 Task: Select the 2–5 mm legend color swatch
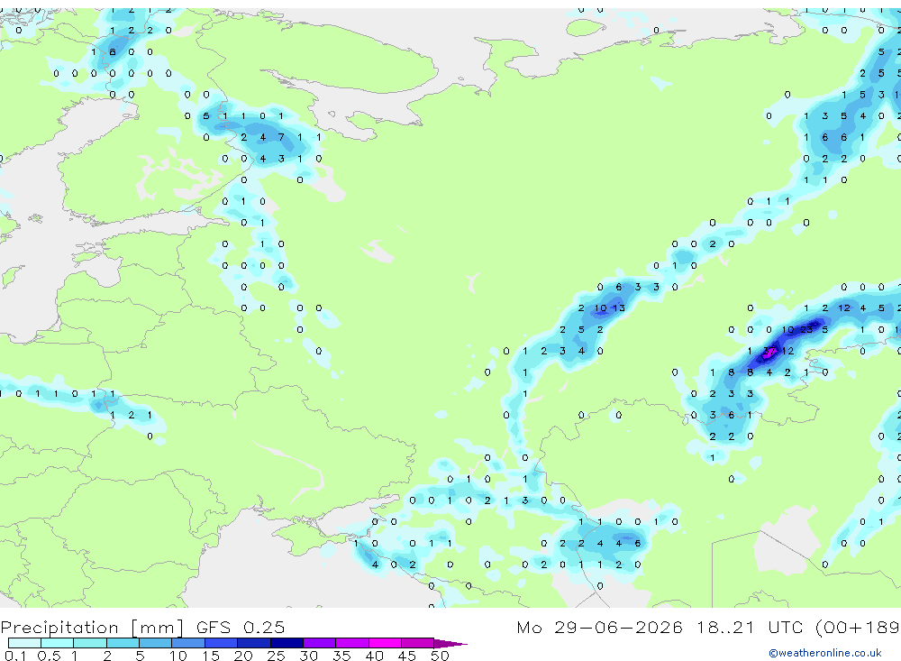tap(123, 643)
